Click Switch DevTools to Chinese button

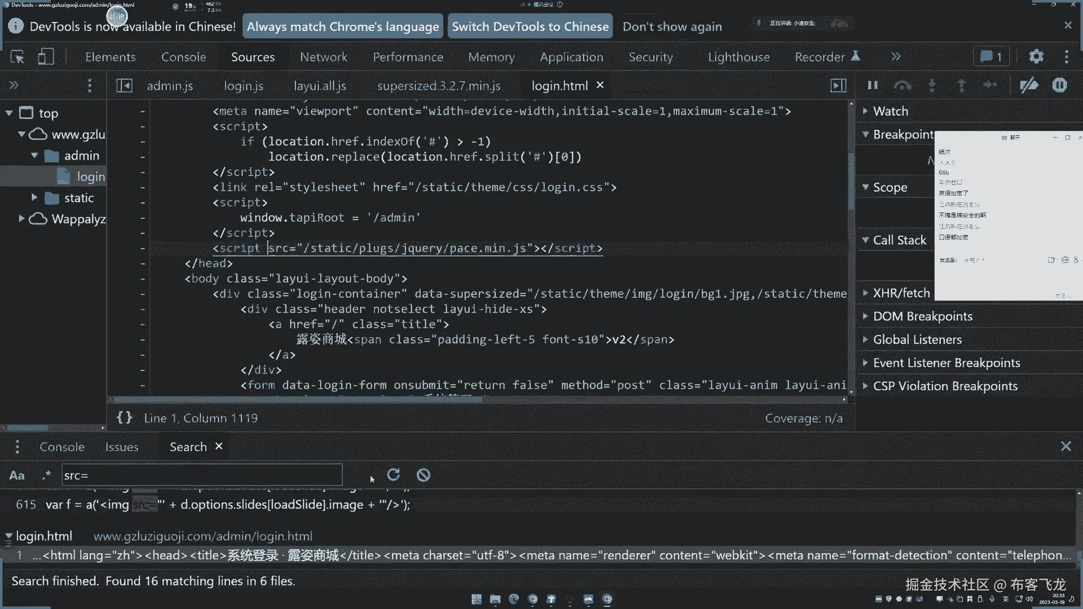(x=530, y=27)
